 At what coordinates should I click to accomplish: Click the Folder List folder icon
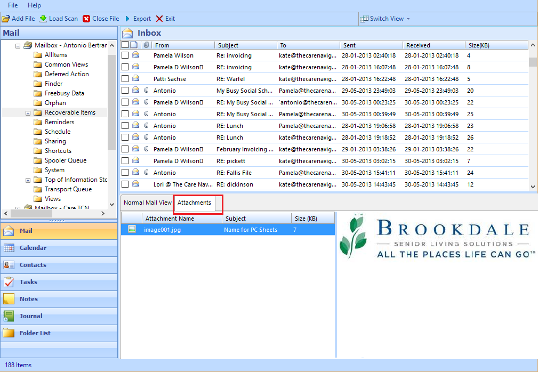[9, 333]
